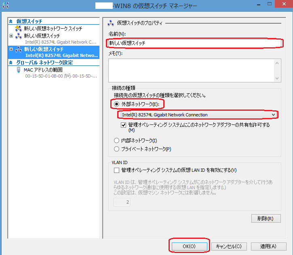Expand the first 新しい仮想スイッチ tree node
Image resolution: width=293 pixels, height=255 pixels.
(11, 36)
